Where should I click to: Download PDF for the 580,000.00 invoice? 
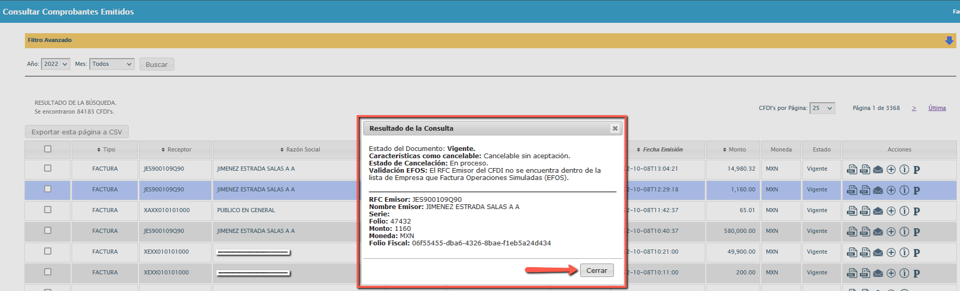865,231
